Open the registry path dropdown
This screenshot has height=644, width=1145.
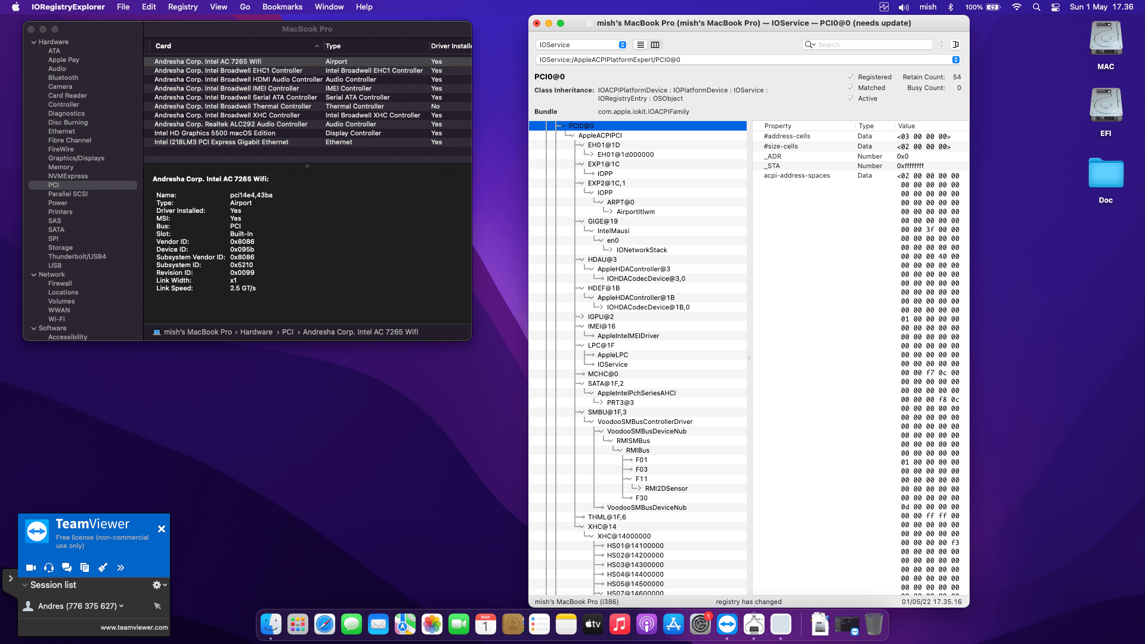(955, 60)
